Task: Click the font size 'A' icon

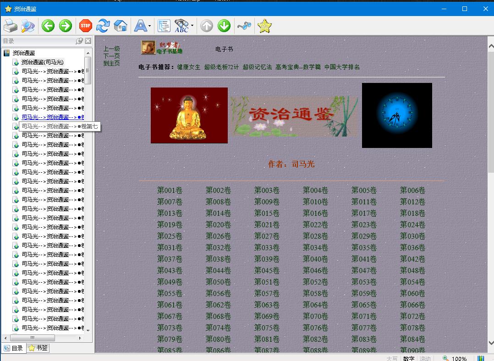Action: [x=141, y=26]
